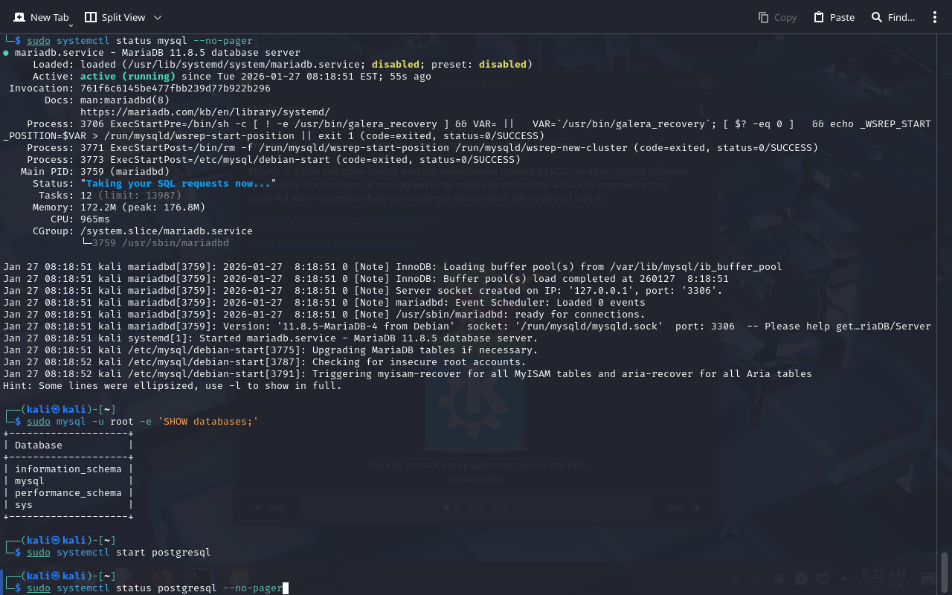Open Find search in the terminal
Viewport: 952px width, 595px height.
coord(892,17)
